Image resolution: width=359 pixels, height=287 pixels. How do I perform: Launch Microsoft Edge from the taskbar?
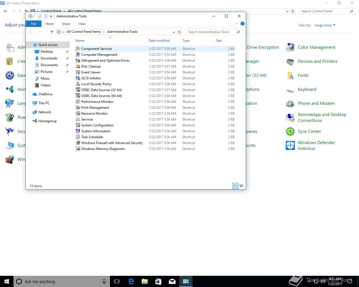pyautogui.click(x=131, y=281)
